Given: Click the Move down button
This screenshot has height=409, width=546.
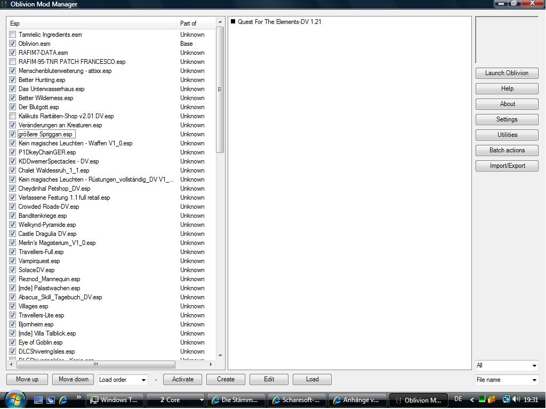Looking at the screenshot, I should [x=74, y=379].
